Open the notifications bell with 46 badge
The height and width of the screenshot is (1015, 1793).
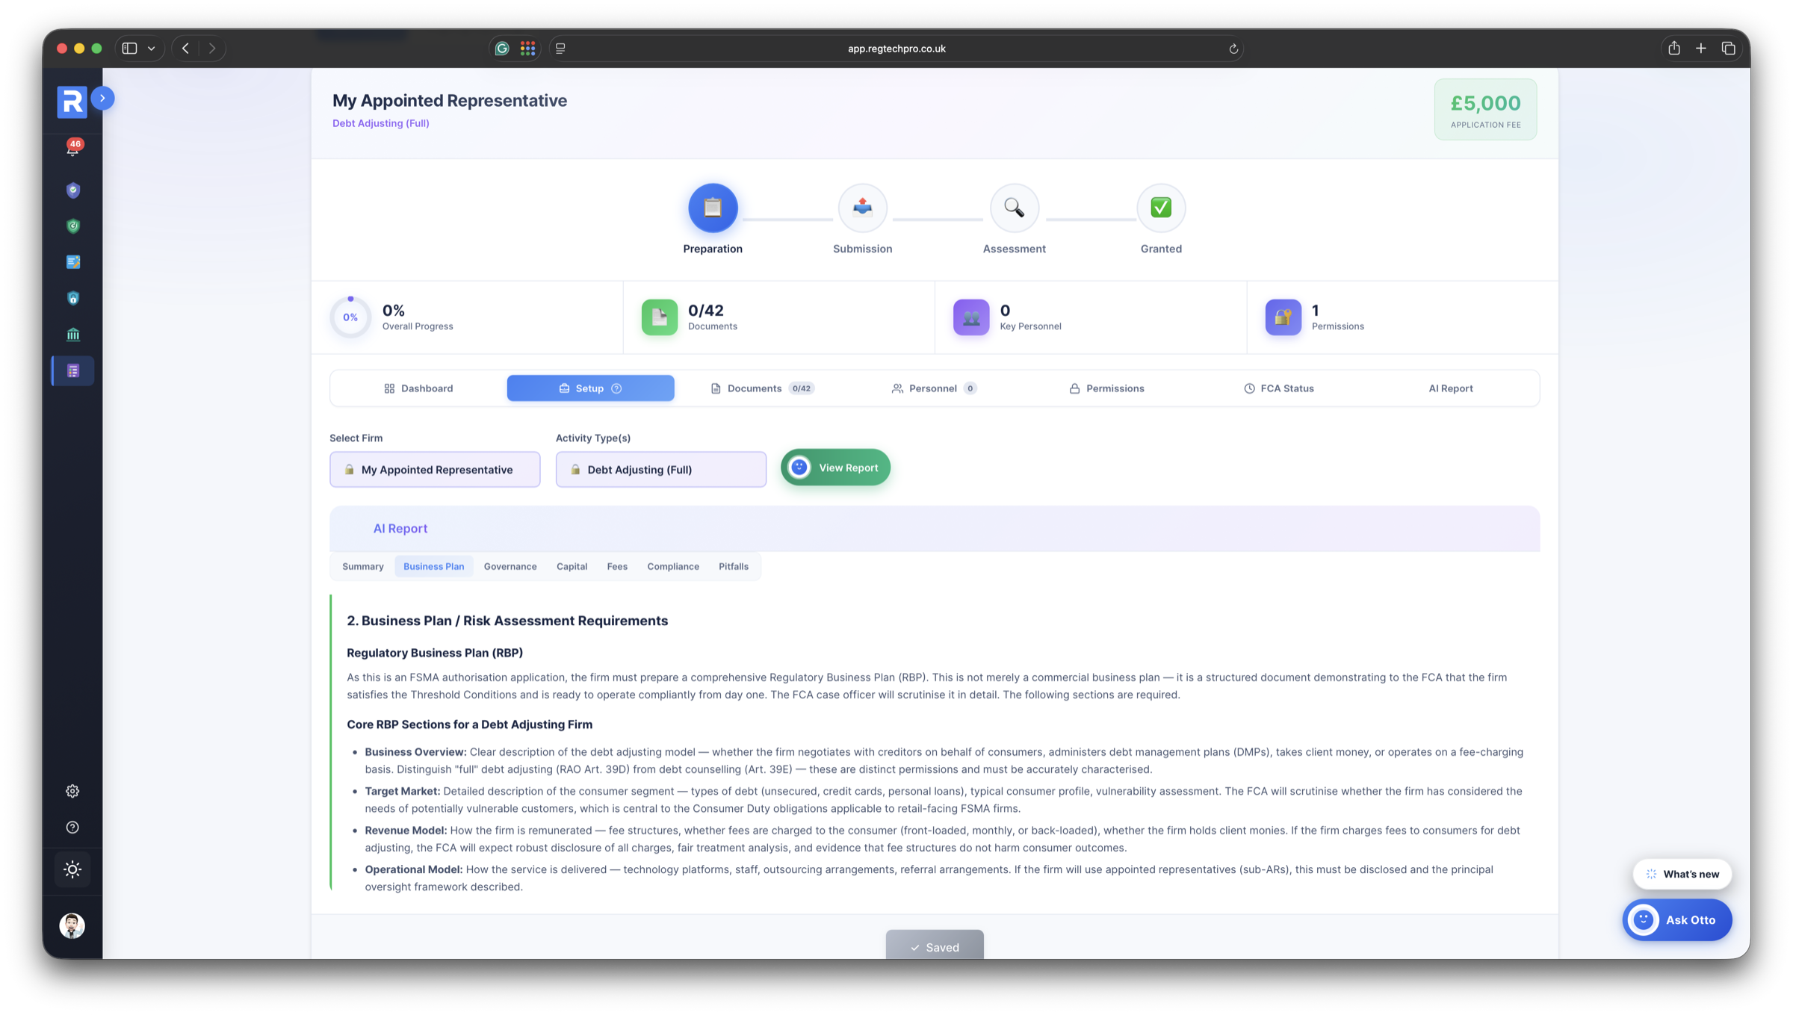(x=73, y=149)
